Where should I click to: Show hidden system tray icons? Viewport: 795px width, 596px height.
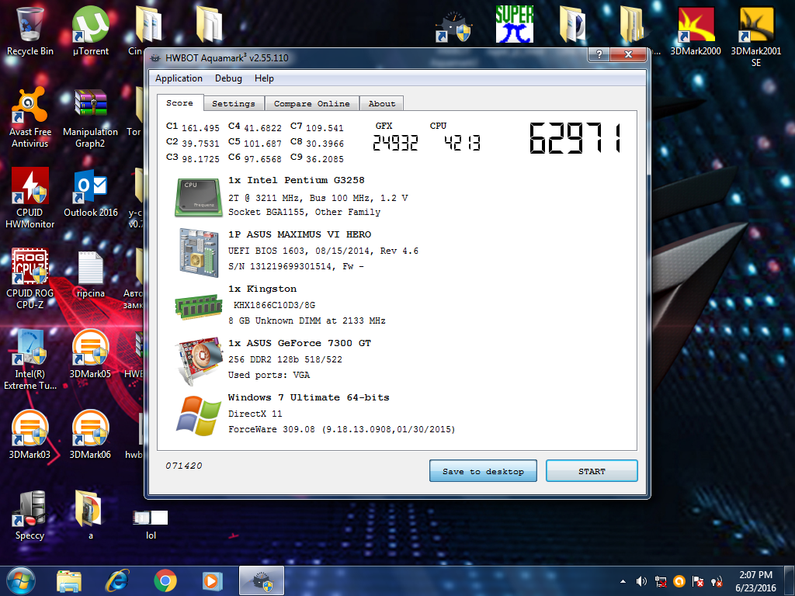(623, 581)
